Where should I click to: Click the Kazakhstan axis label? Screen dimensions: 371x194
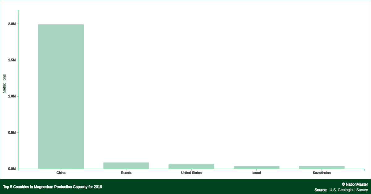click(x=322, y=173)
